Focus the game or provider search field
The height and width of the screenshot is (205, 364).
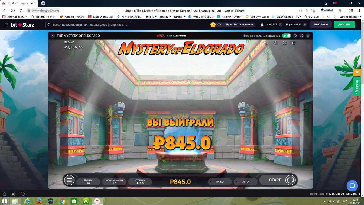click(x=88, y=25)
